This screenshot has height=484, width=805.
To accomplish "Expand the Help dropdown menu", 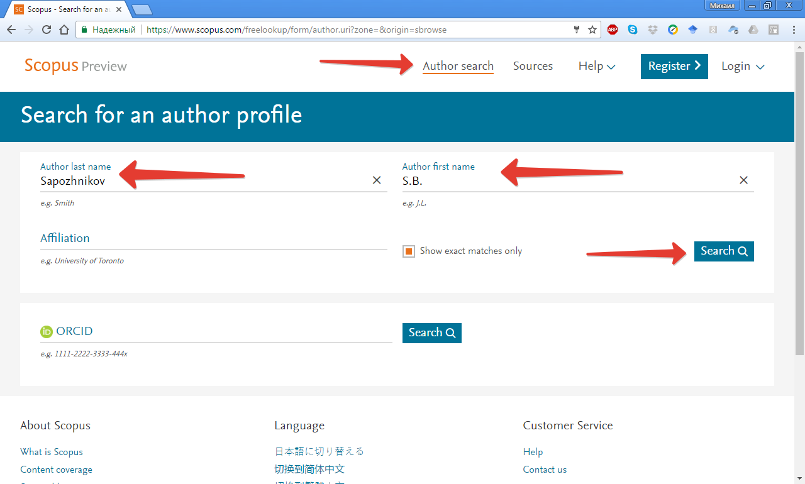I will pos(597,66).
